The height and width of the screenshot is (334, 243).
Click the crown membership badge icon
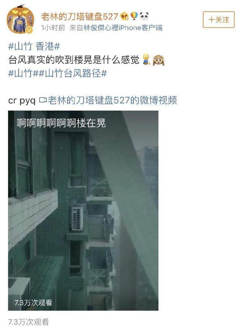(125, 16)
